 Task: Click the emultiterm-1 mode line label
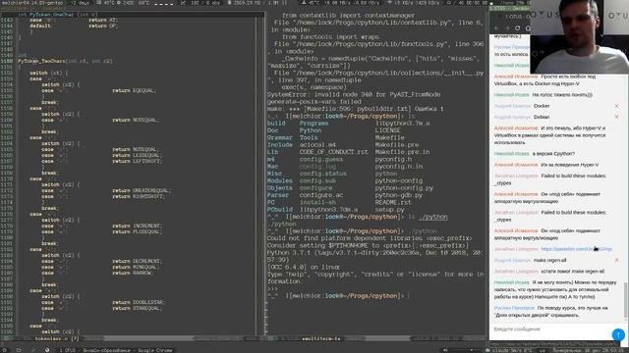(x=321, y=338)
